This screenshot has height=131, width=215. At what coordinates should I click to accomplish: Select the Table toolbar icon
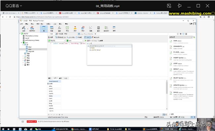44,29
